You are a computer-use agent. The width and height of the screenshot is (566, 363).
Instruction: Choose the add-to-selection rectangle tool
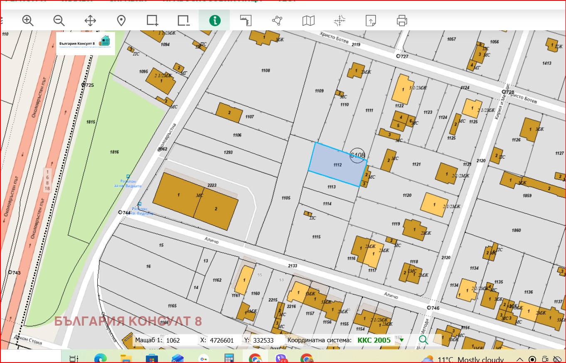(x=152, y=20)
